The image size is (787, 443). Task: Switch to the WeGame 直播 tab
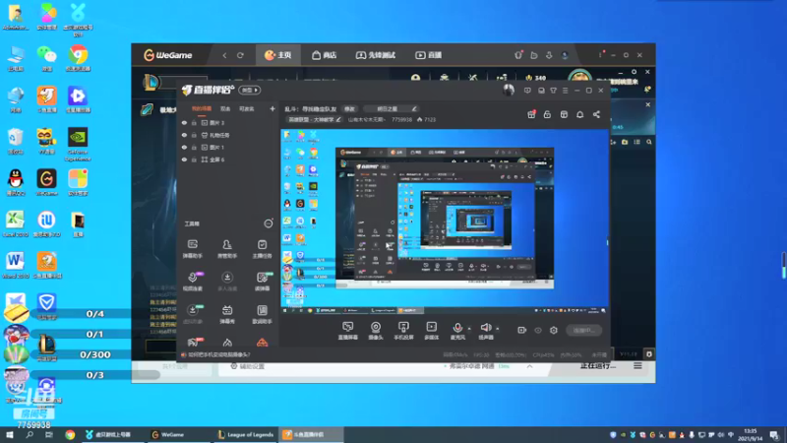point(429,55)
